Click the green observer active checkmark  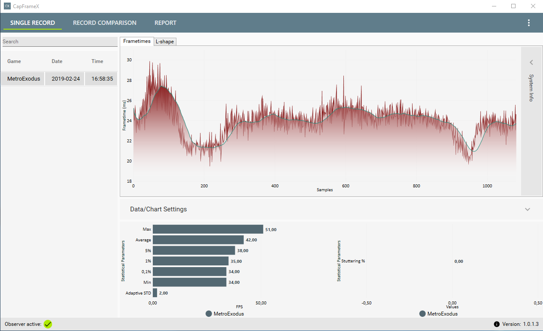coord(48,324)
